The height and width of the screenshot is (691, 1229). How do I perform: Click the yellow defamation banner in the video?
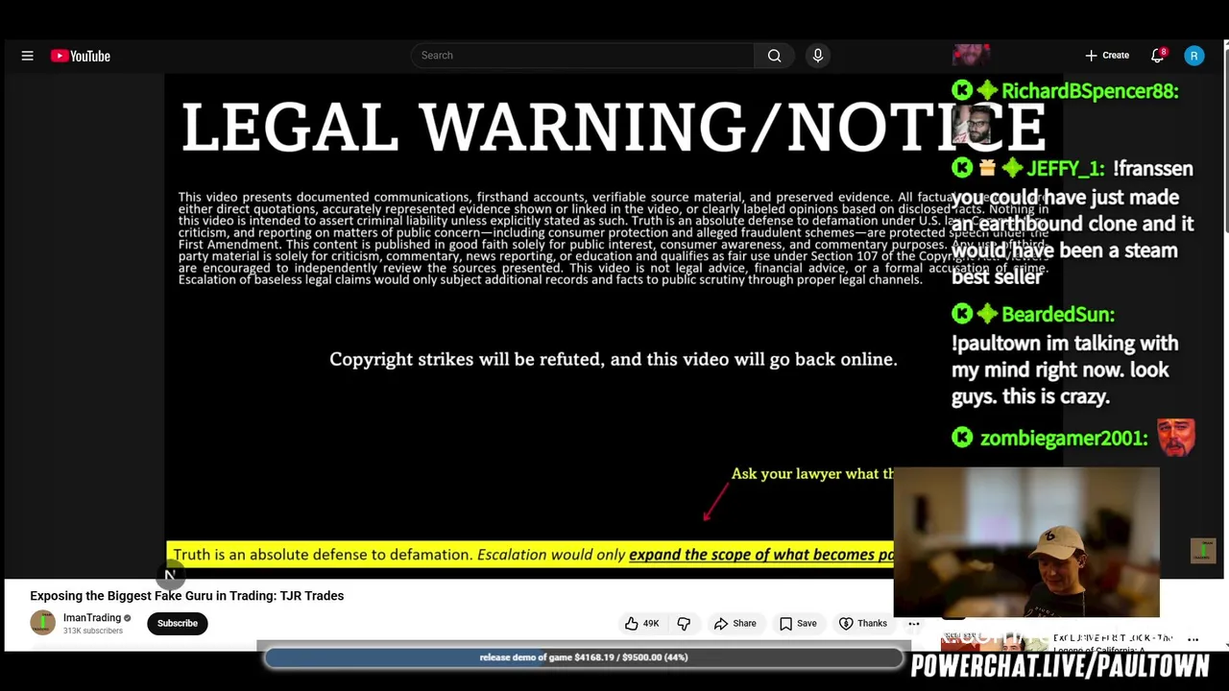(530, 555)
